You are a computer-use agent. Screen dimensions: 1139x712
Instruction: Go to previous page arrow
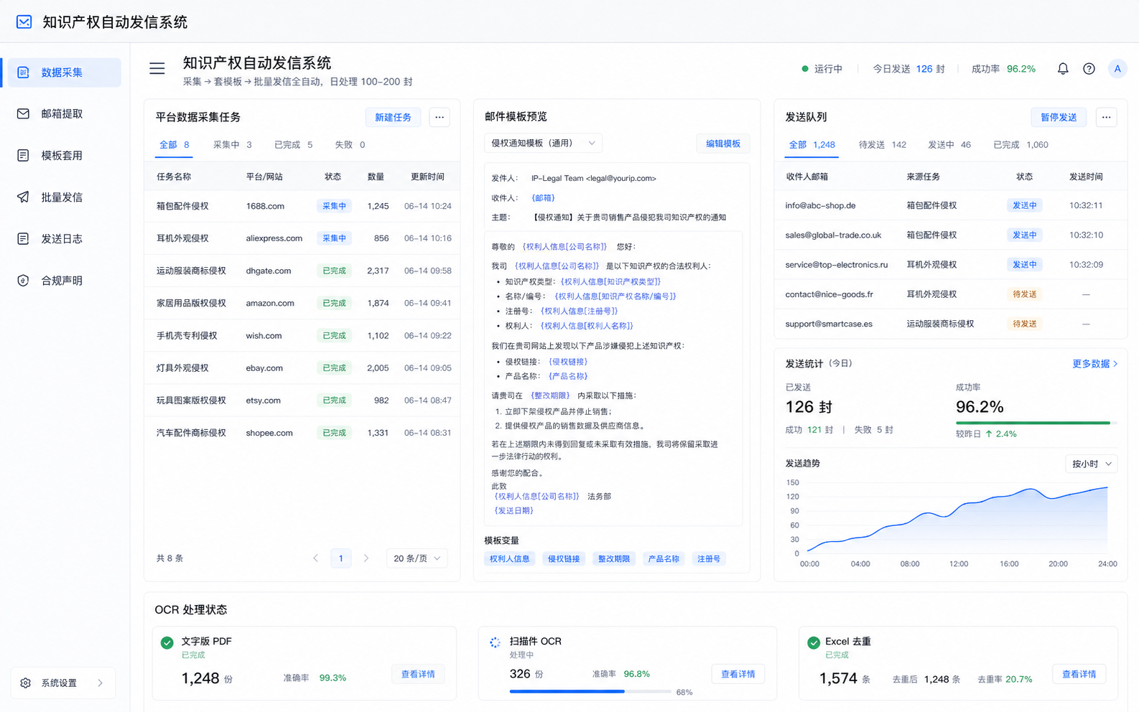pyautogui.click(x=315, y=558)
